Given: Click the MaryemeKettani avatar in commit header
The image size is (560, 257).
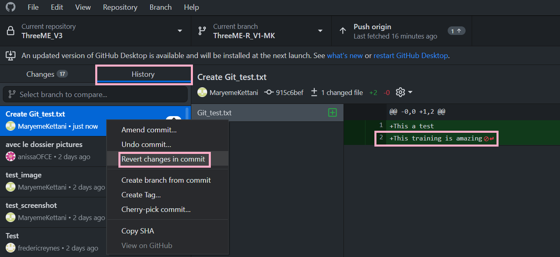Looking at the screenshot, I should click(x=202, y=93).
